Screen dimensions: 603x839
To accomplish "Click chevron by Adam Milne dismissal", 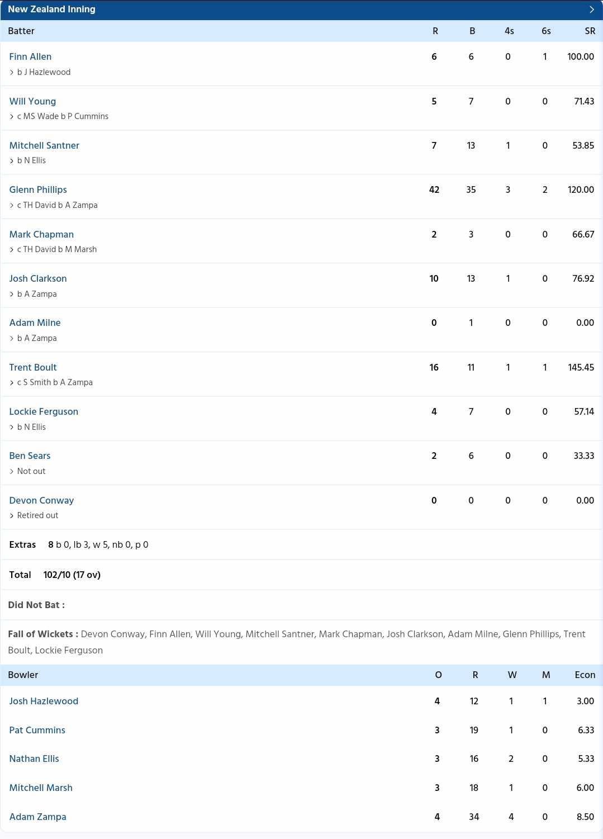I will click(12, 338).
